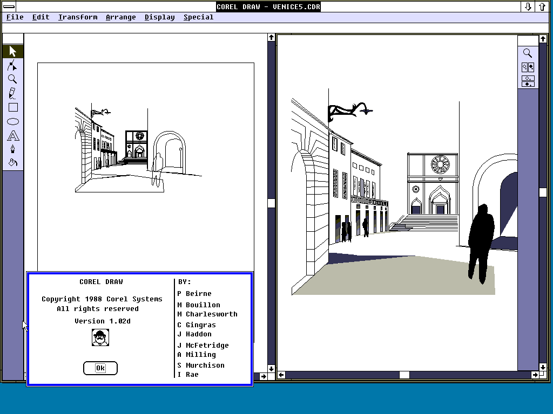
Task: Select the Shape node-edit tool
Action: 13,65
